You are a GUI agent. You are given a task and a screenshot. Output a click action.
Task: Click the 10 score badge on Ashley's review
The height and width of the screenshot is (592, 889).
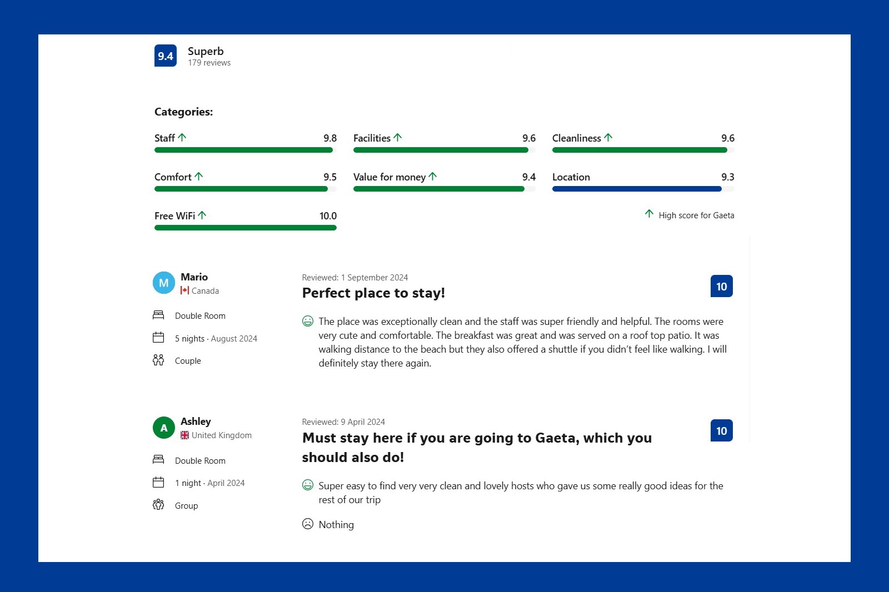tap(722, 430)
